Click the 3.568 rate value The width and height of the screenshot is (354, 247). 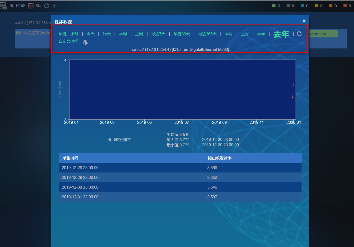pyautogui.click(x=212, y=168)
